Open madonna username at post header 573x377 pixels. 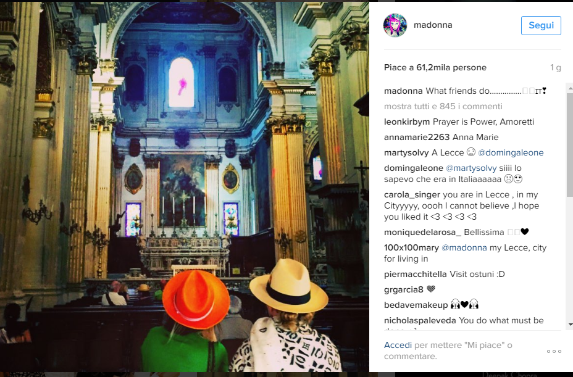[x=433, y=25]
